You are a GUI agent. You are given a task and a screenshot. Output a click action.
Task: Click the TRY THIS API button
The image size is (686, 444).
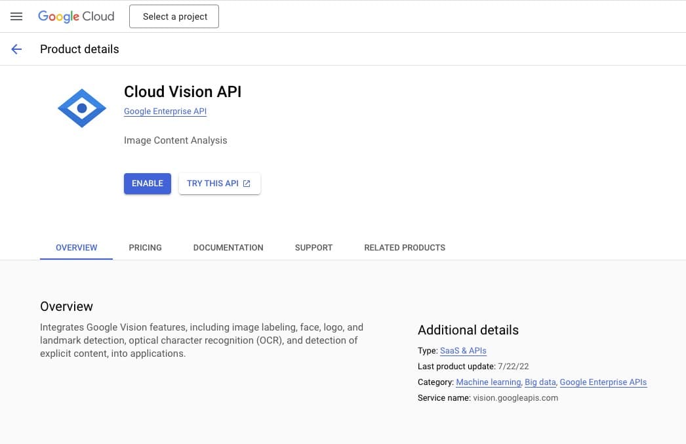[220, 184]
